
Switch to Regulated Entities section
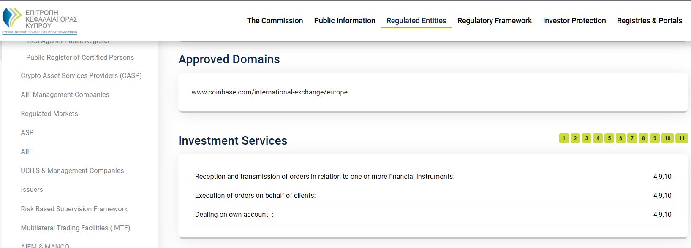pos(416,20)
